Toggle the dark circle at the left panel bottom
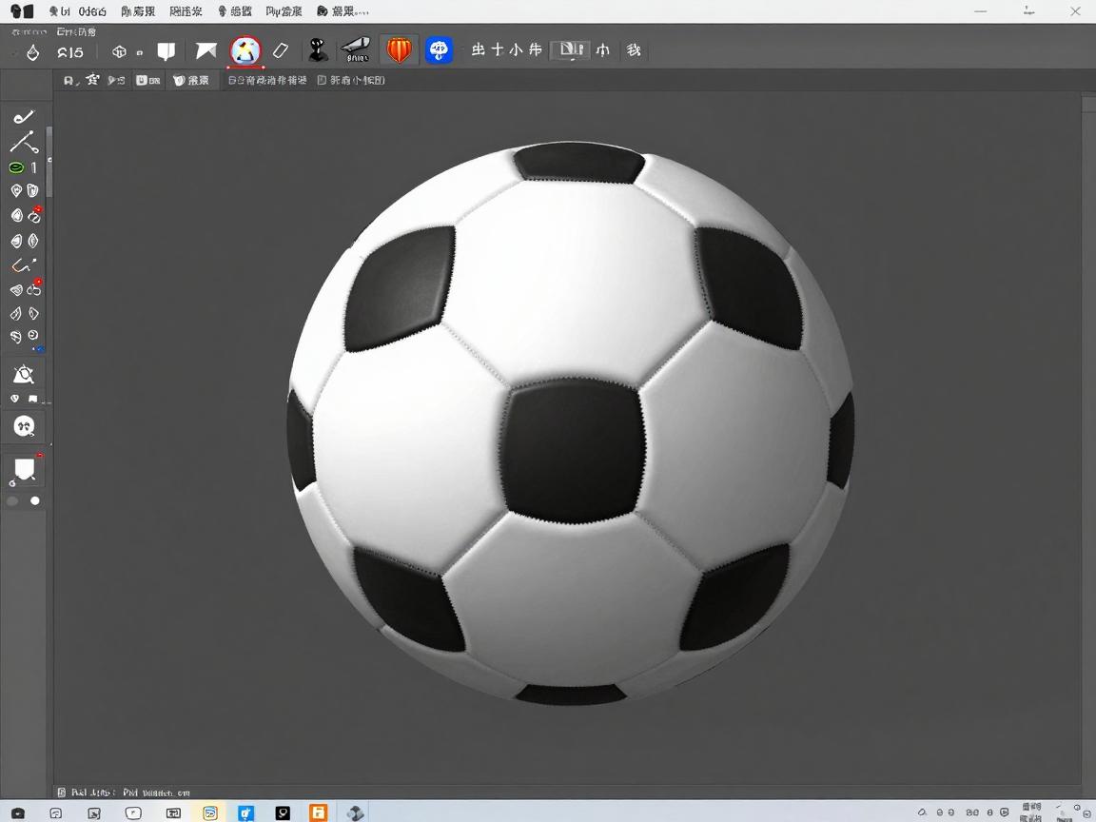The height and width of the screenshot is (822, 1096). pos(12,500)
